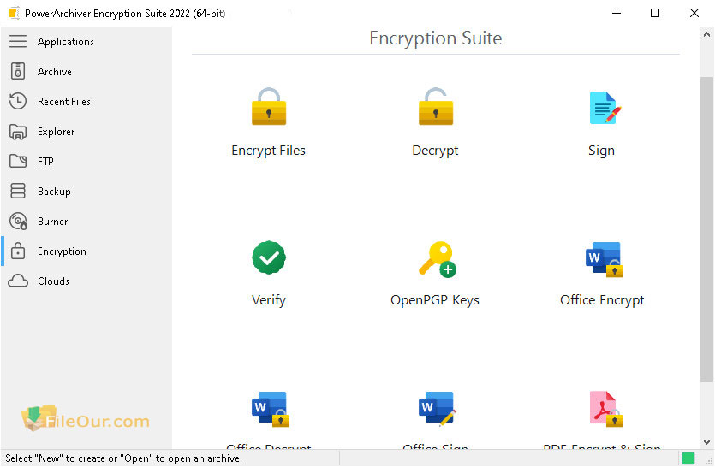Switch to the Archive section
715x467 pixels.
[54, 72]
